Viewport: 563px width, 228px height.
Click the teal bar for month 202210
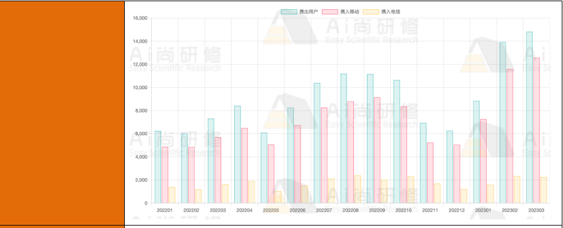pos(397,142)
